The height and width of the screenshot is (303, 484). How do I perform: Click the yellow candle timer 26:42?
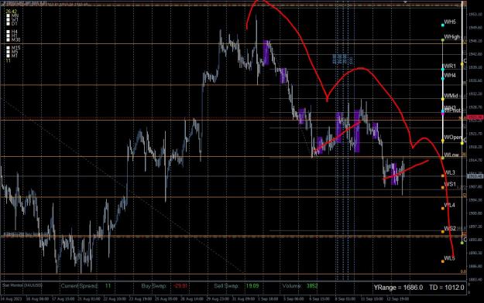coord(11,12)
